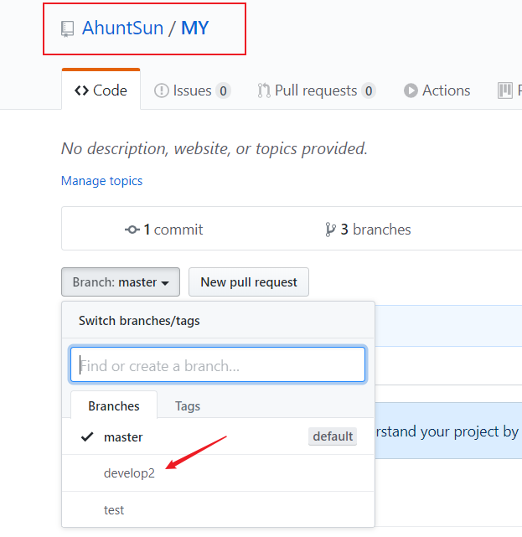Click the branch icon beside 3 branches

[330, 230]
